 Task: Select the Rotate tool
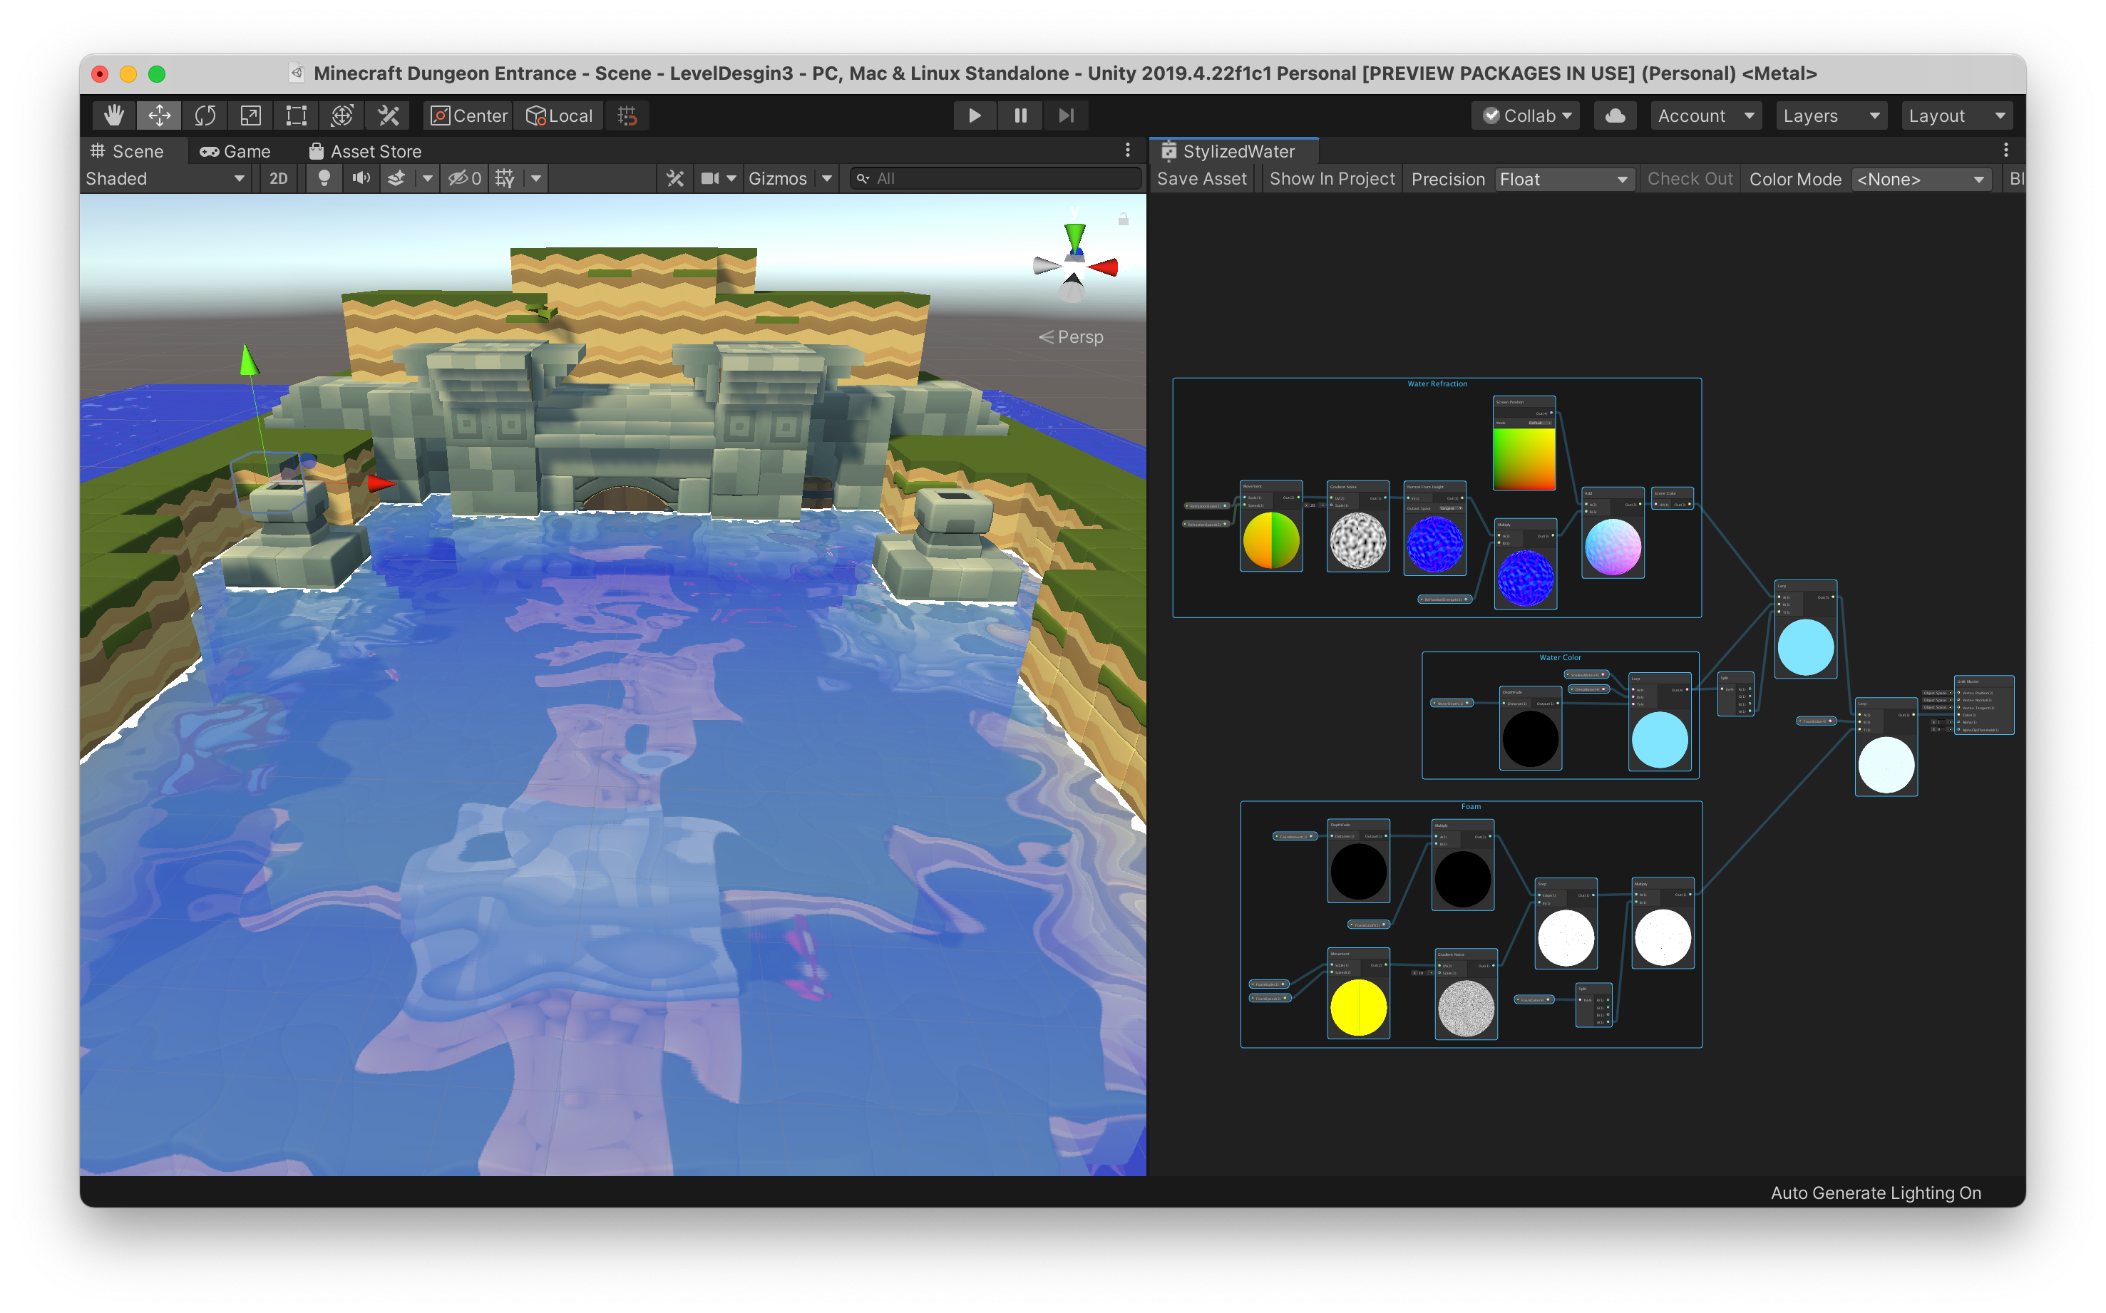(x=205, y=115)
